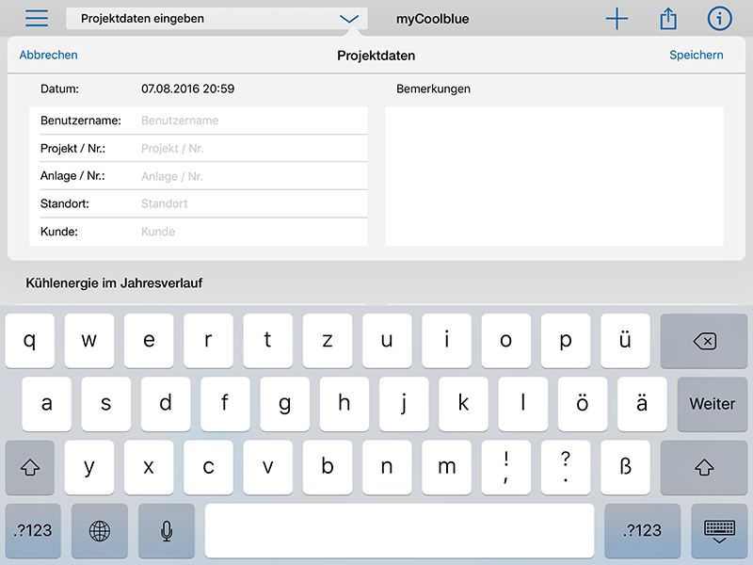The image size is (753, 565).
Task: Tap the spacebar key
Action: coord(399,531)
